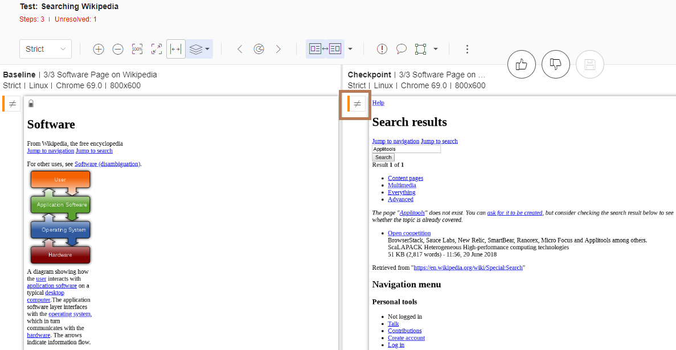Approve the step with thumbs up
Viewport: 676px width, 350px height.
tap(522, 65)
